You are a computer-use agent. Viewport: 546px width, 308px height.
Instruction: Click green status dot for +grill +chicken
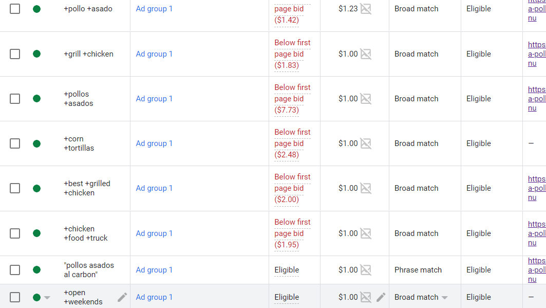point(36,54)
